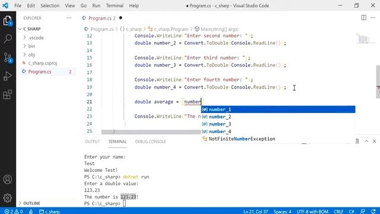Click the flame icon in status bar
This screenshot has width=380, height=214.
31,212
